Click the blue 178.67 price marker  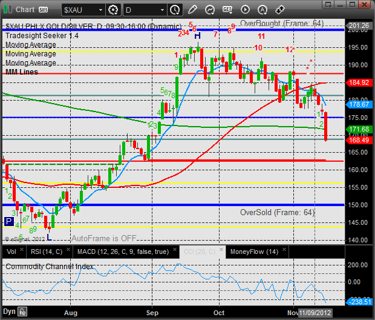pos(359,104)
